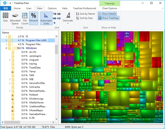The image size is (165, 129).
Task: Collapse the Windows folder
Action: 6,48
